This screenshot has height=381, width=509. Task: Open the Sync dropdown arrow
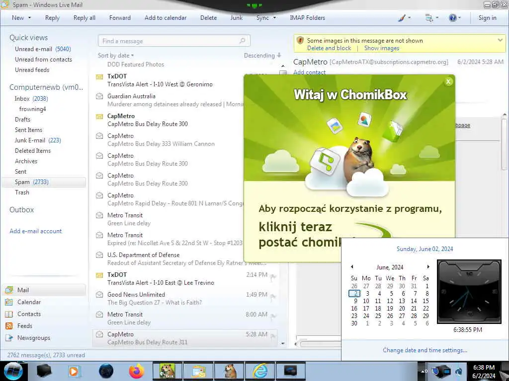[x=274, y=18]
